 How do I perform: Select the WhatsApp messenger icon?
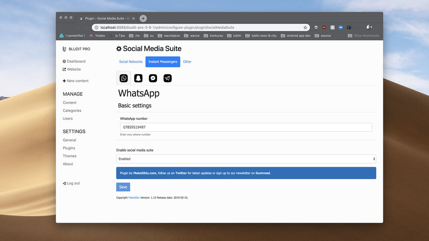124,78
